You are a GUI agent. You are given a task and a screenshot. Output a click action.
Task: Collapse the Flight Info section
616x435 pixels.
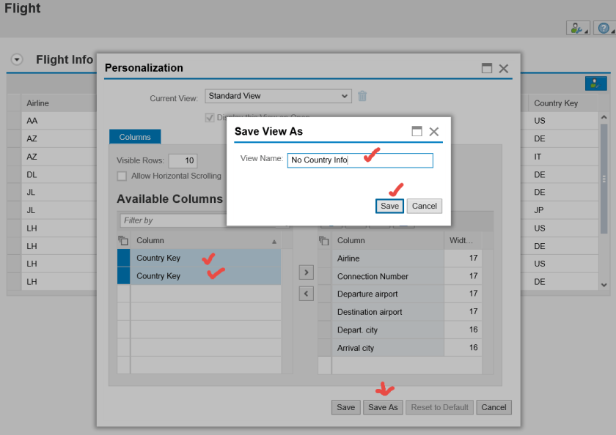17,59
